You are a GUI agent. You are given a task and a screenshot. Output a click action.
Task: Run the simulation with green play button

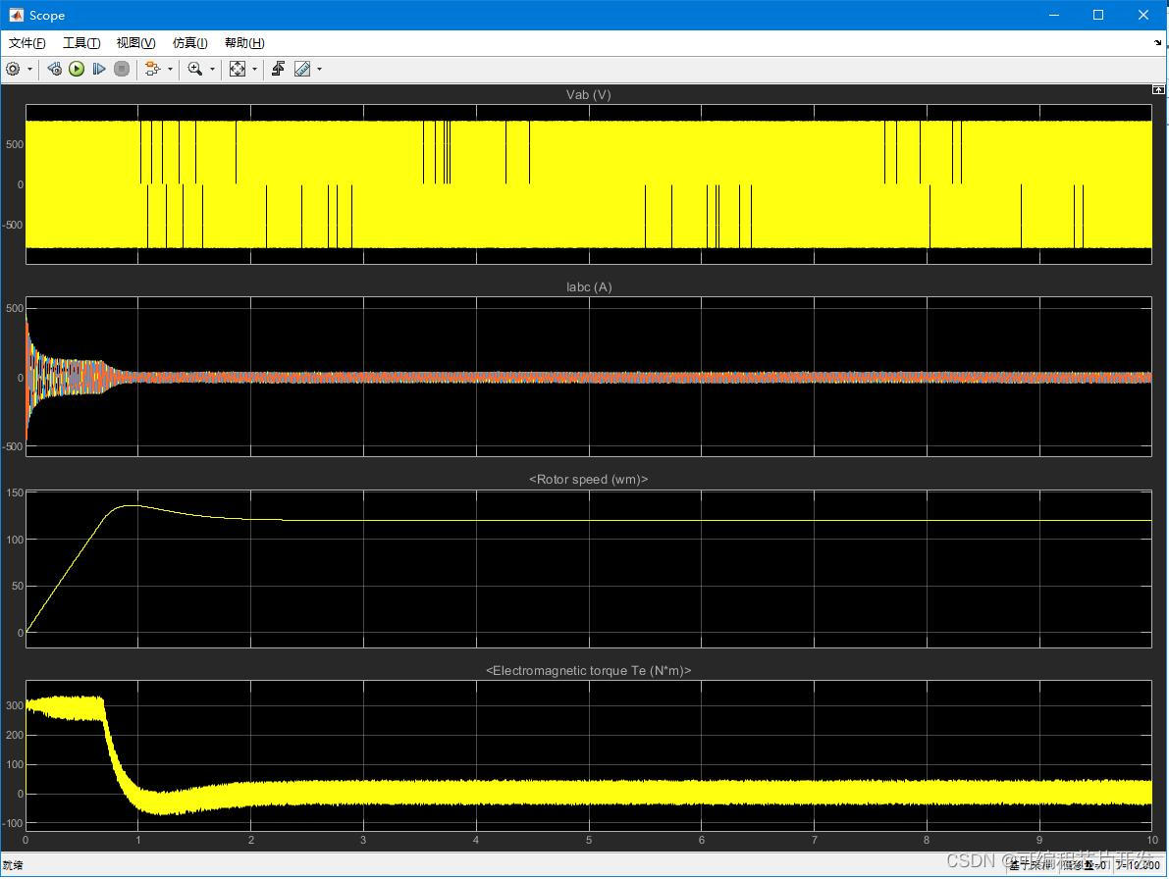[x=77, y=70]
